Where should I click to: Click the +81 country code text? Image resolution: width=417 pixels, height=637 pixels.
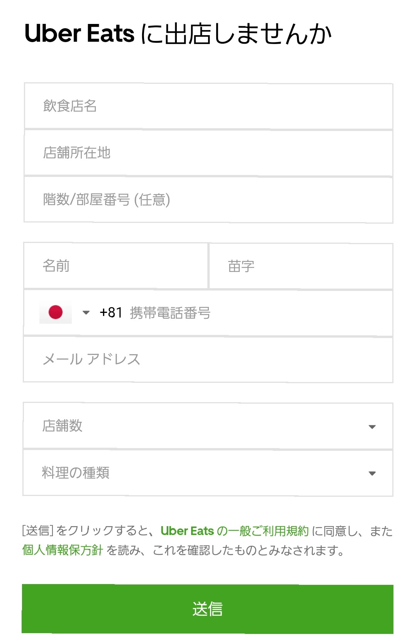[x=111, y=313]
